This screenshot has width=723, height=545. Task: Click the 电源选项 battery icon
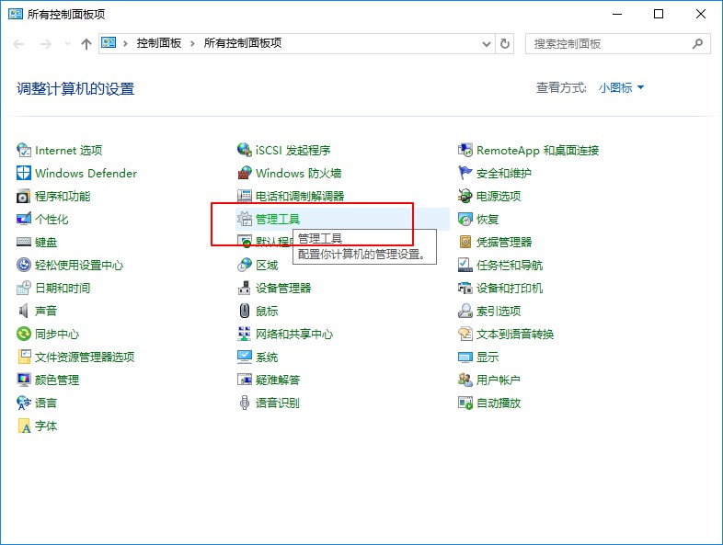[465, 196]
